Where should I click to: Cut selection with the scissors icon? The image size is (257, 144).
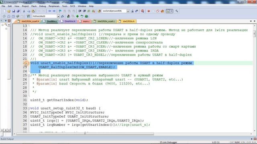pos(24,11)
